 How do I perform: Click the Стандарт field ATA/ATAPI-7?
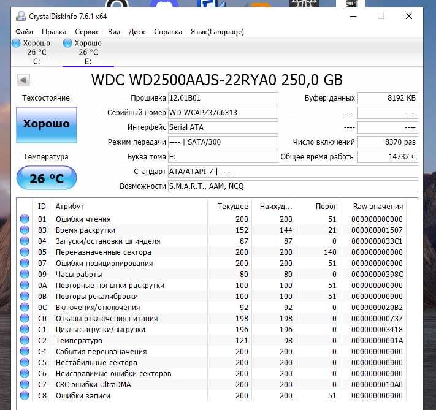tap(293, 172)
